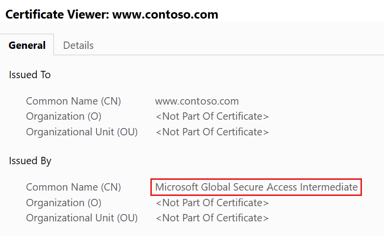
Task: Select the Issued By Organizational Unit value
Action: (212, 218)
